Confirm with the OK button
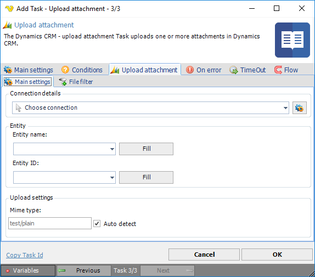 pyautogui.click(x=277, y=255)
